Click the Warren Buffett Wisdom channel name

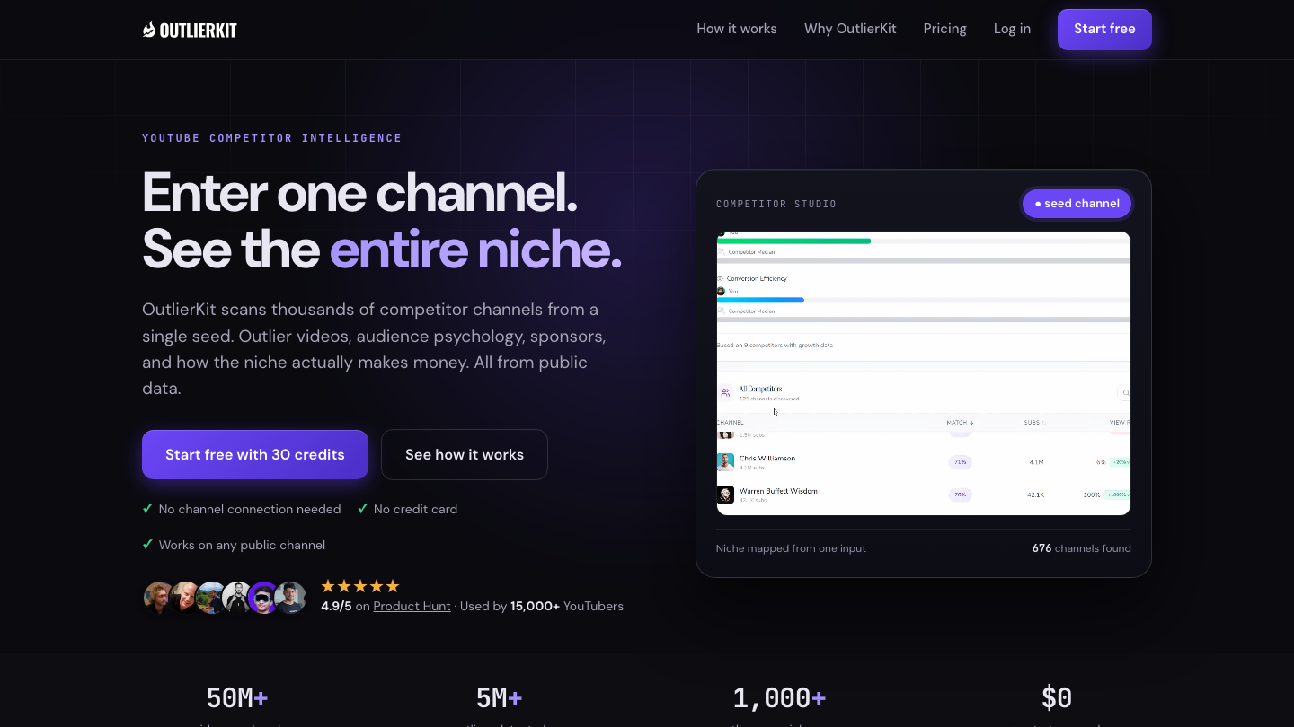[x=778, y=491]
